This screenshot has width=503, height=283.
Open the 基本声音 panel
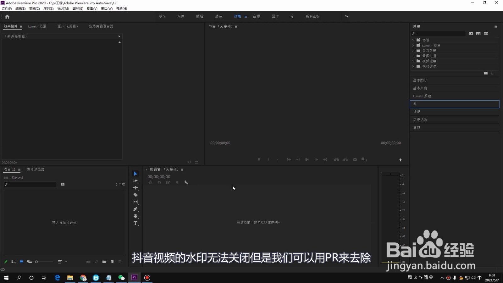tap(455, 88)
